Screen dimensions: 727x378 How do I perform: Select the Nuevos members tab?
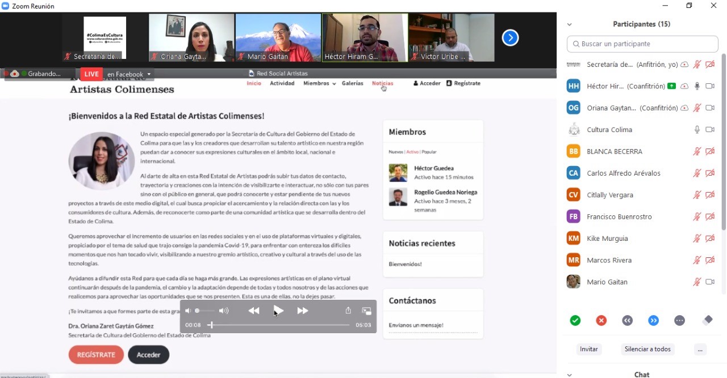(396, 152)
